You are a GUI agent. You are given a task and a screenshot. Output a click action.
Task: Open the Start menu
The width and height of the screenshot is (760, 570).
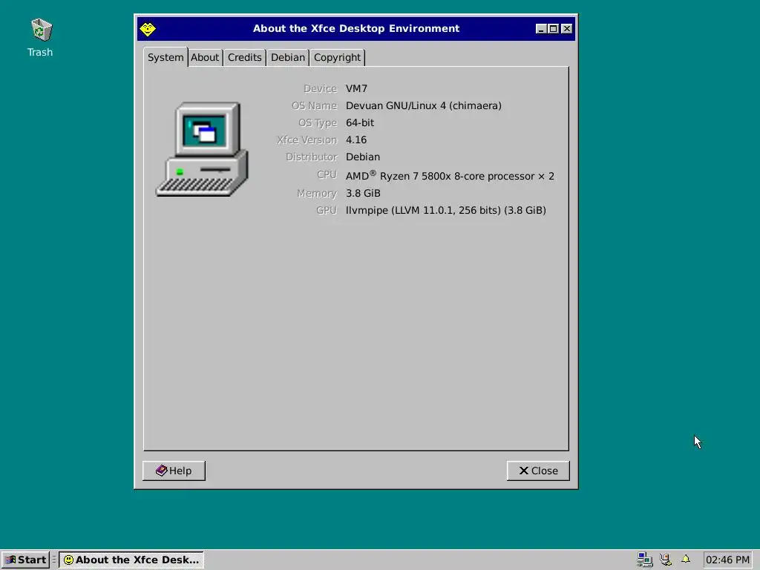[25, 560]
